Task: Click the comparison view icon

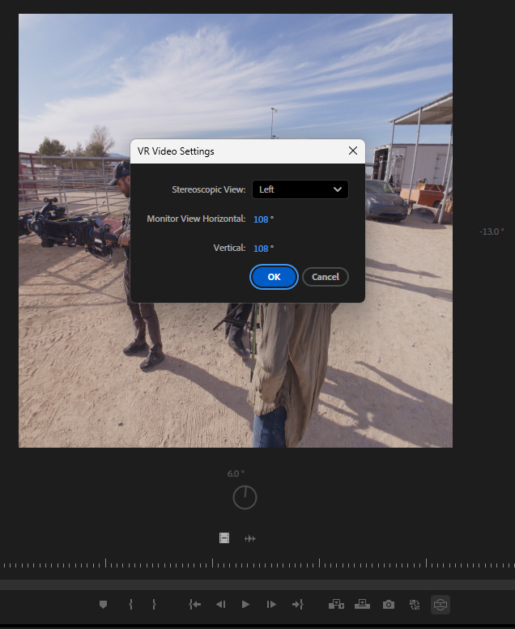Action: 415,604
